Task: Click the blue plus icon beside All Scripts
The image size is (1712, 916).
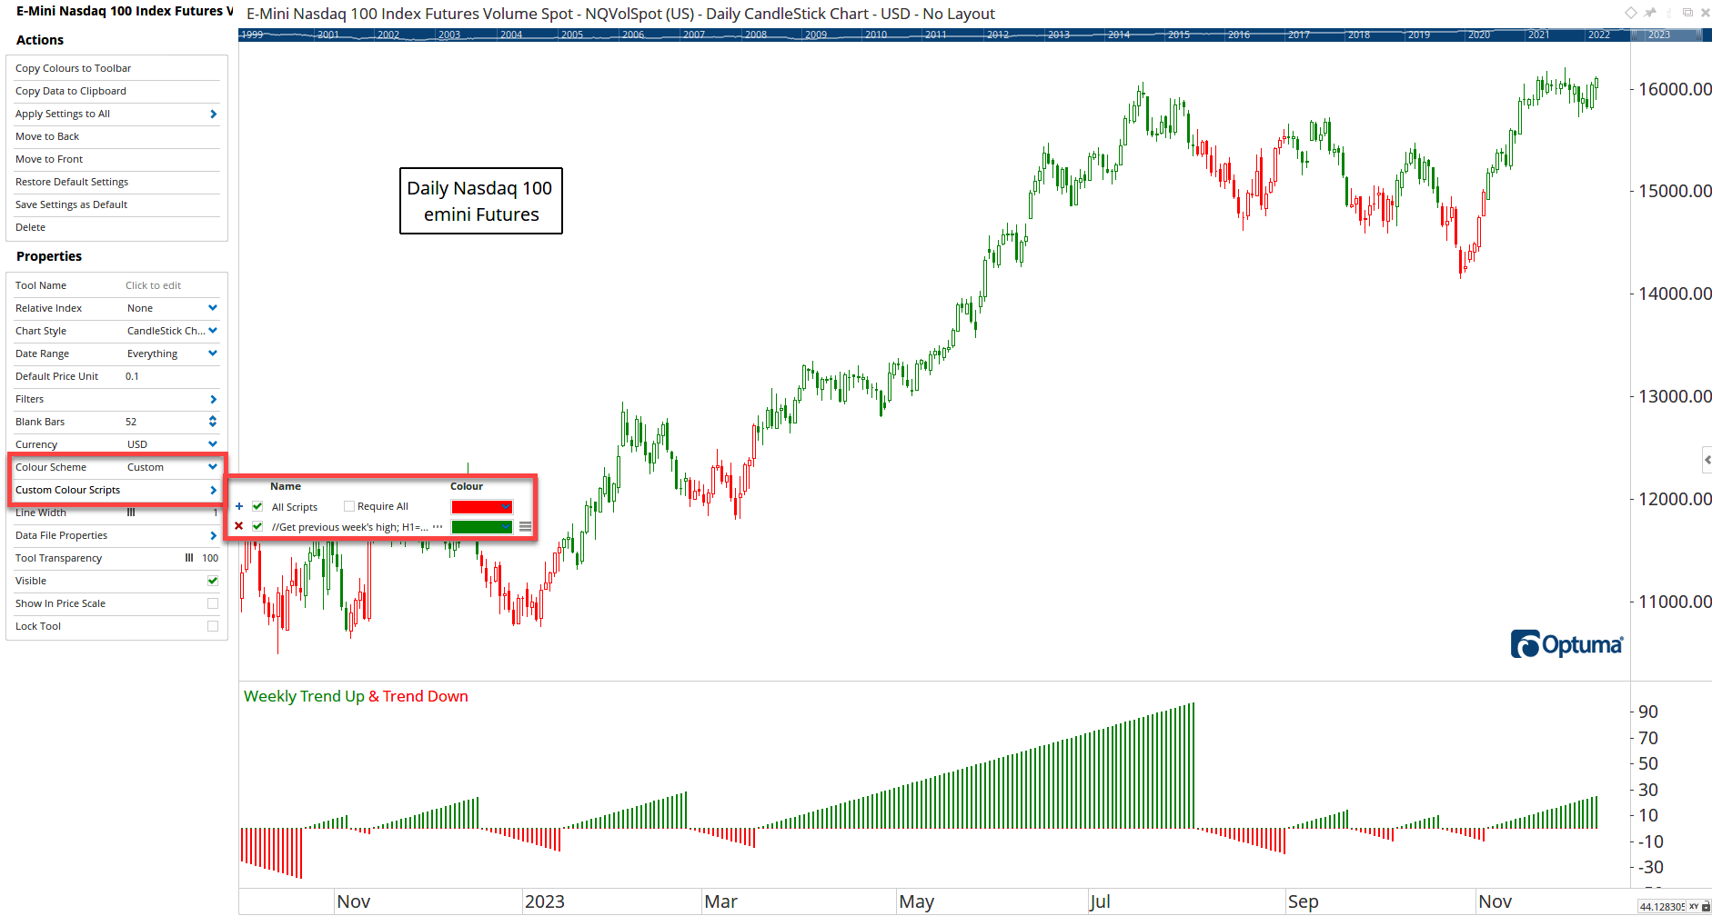Action: (x=239, y=507)
